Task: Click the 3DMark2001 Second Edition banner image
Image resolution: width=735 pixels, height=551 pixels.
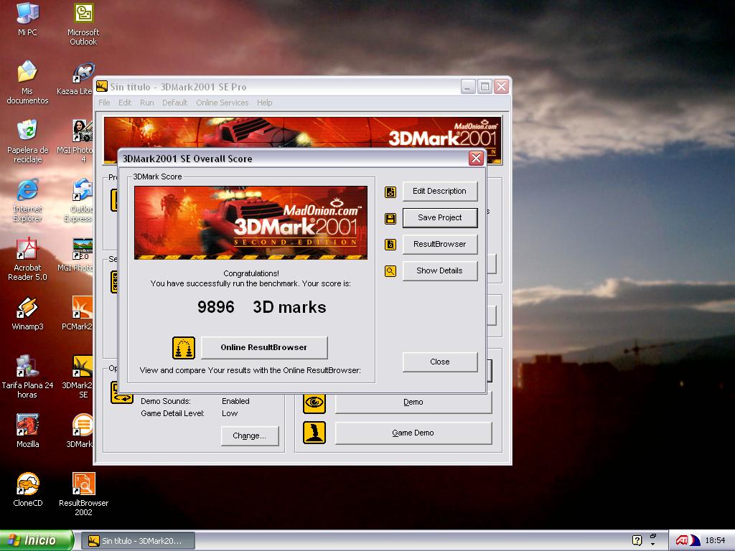Action: click(251, 222)
